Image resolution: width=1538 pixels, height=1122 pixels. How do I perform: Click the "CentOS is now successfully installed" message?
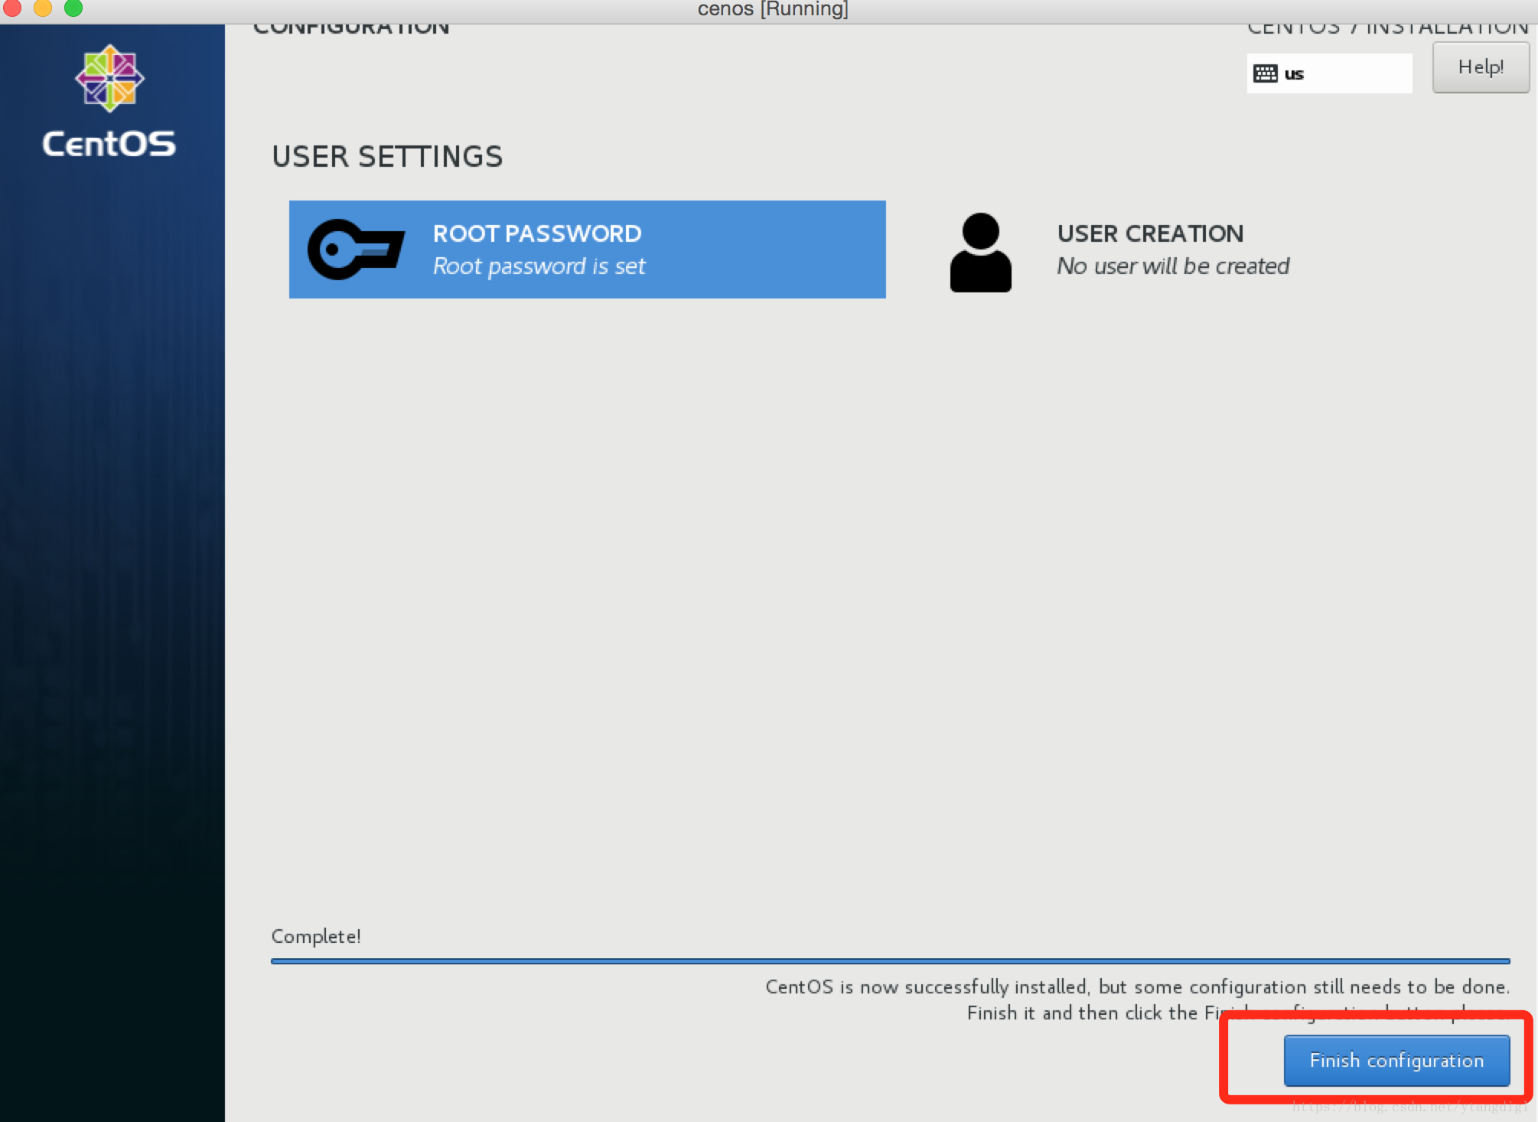1137,987
